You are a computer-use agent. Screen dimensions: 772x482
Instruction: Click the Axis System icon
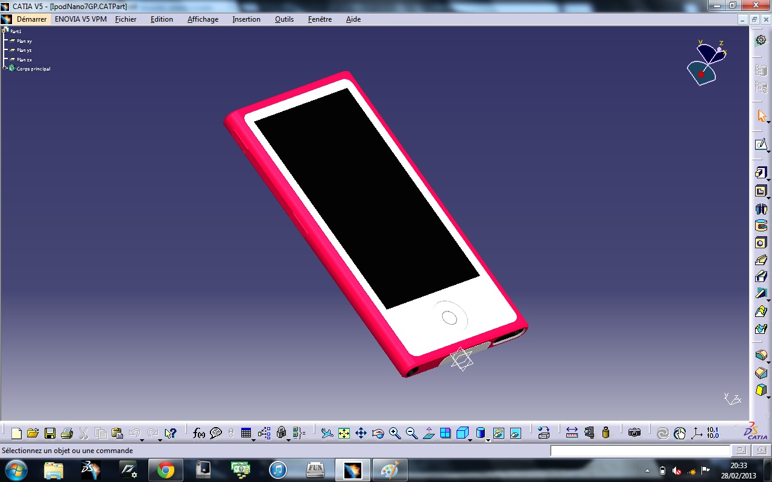pos(697,433)
